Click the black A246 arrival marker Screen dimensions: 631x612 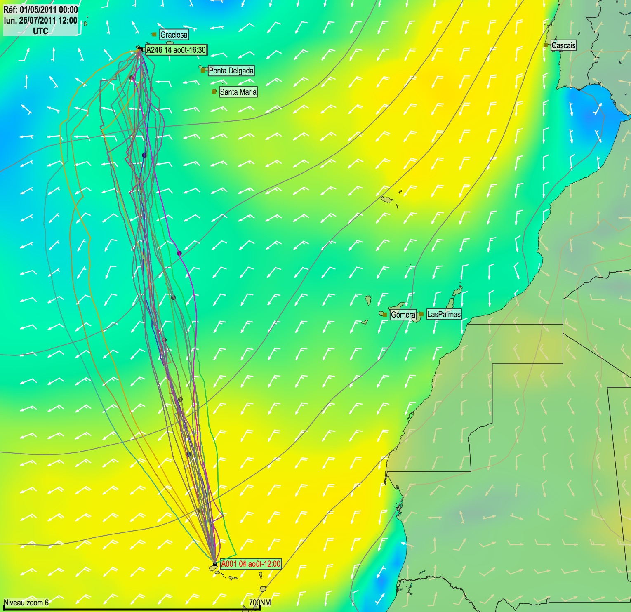[141, 50]
